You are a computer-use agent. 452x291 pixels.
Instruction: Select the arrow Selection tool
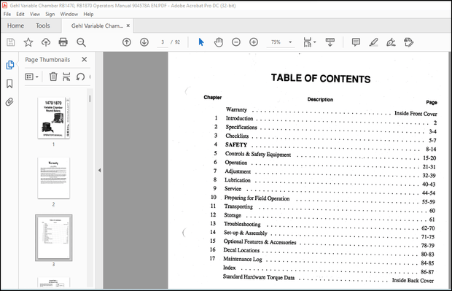point(201,42)
